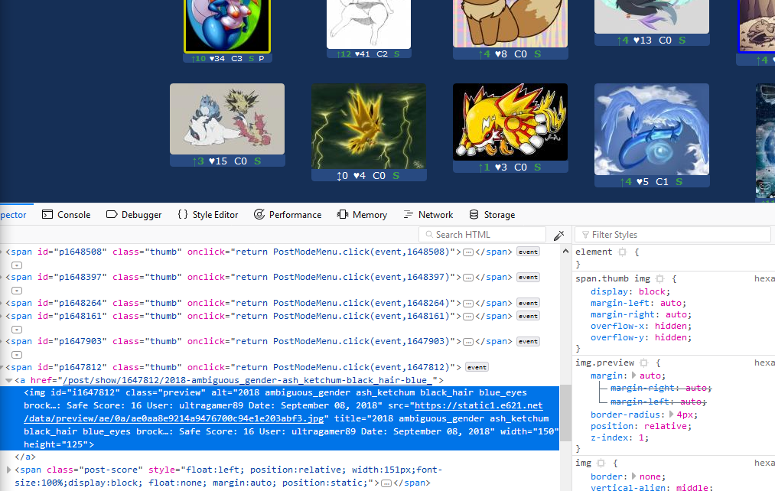The image size is (775, 491).
Task: Click the event badge on span p1648264
Action: click(528, 304)
